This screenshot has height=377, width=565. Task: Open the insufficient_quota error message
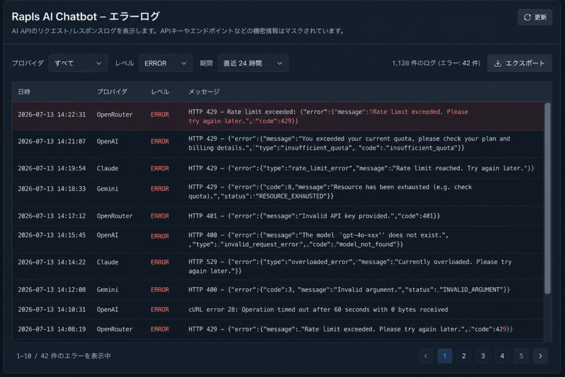(x=349, y=143)
